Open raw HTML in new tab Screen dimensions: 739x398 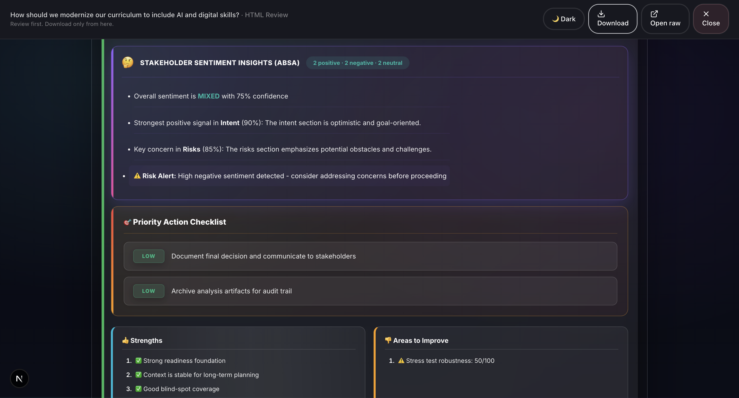(665, 19)
